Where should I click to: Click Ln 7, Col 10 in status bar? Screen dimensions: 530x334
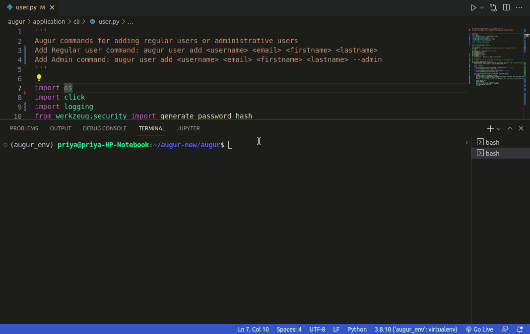(253, 329)
